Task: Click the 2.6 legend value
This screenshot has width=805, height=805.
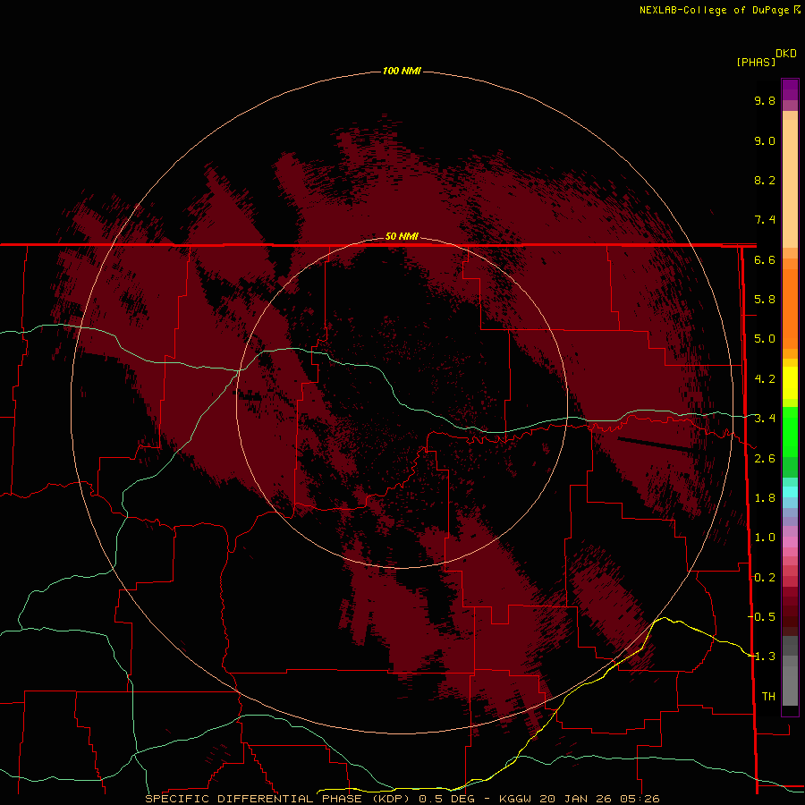Action: [765, 459]
